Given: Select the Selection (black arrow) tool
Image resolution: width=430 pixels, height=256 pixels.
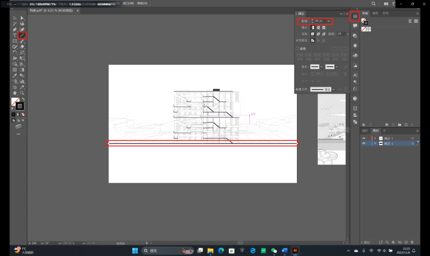Looking at the screenshot, I should coord(15,18).
